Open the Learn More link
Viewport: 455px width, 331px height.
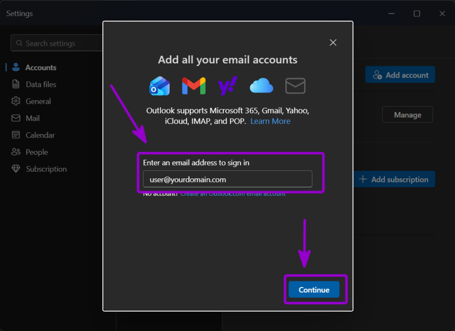[271, 121]
